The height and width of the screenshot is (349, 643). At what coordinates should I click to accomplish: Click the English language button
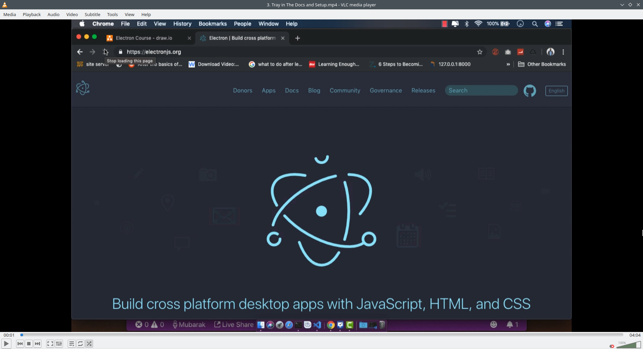557,91
